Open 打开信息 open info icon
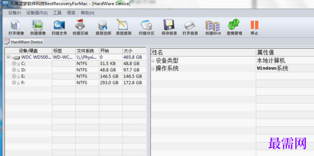The height and width of the screenshot is (156, 314). 190,25
